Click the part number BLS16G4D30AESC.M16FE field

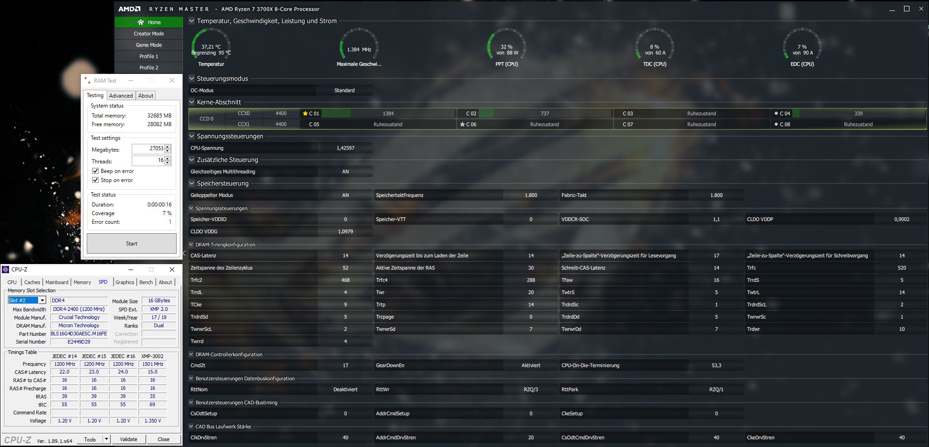coord(79,334)
